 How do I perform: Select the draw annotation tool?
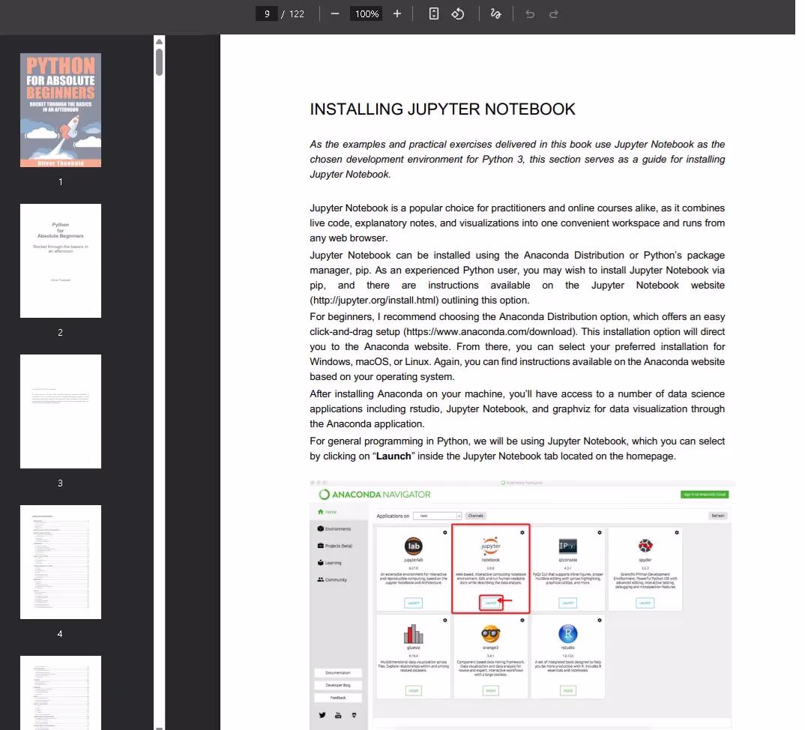495,13
